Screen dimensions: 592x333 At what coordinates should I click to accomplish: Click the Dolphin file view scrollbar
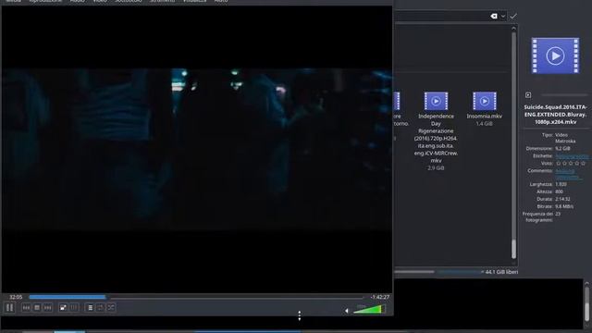tap(513, 145)
